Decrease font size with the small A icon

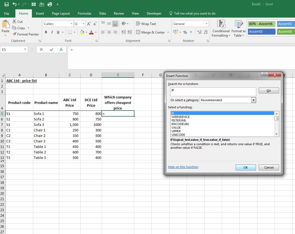[95, 24]
